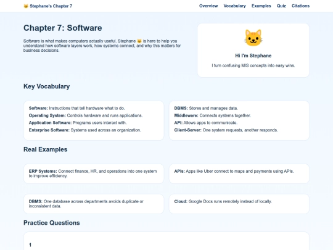Open the Overview nav link

(208, 6)
